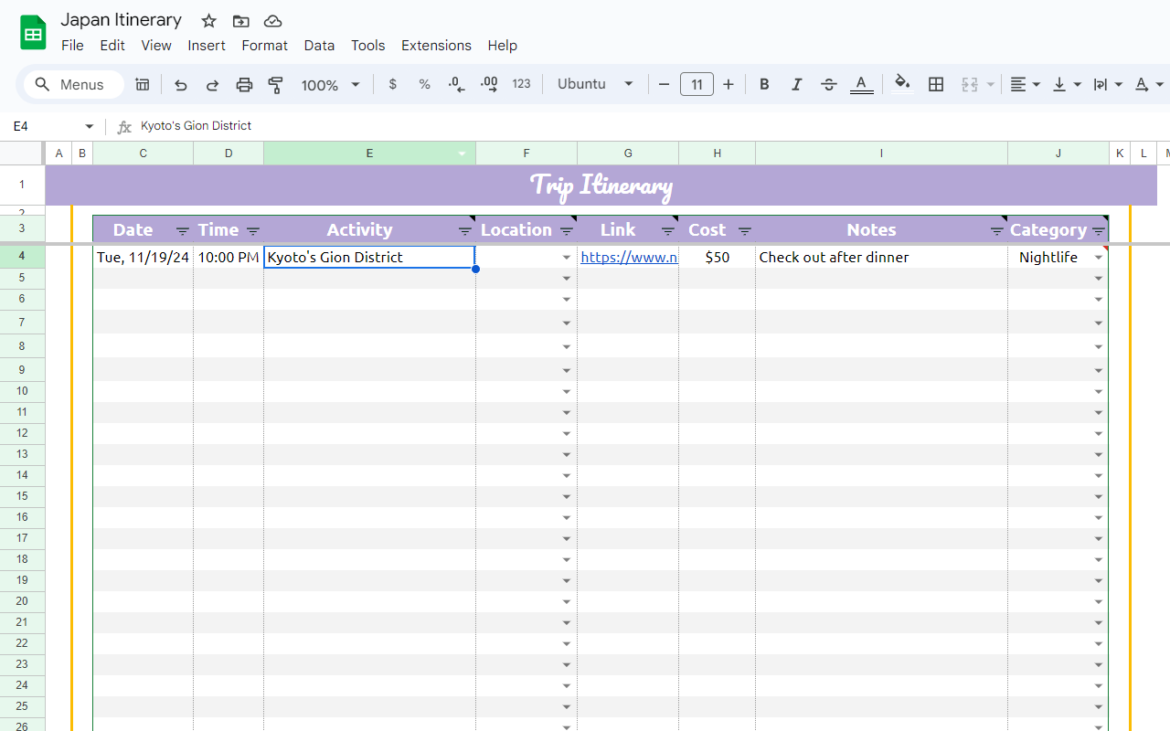Select the cell Tue, 11/19/24
Image resolution: width=1170 pixels, height=731 pixels.
[x=143, y=257]
